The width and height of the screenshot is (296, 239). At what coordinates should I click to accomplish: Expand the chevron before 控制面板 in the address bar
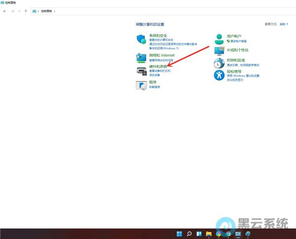click(38, 11)
